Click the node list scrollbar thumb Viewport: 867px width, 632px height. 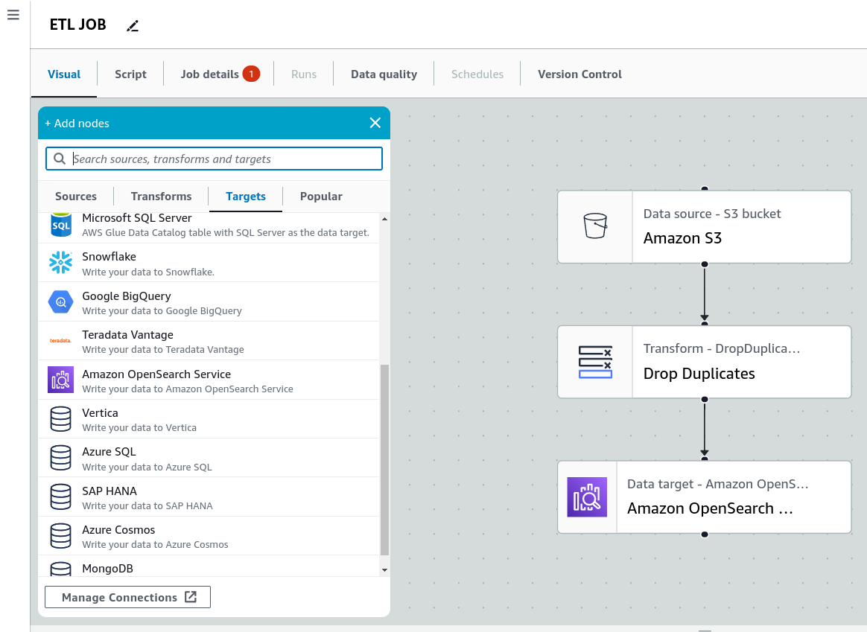pos(385,459)
